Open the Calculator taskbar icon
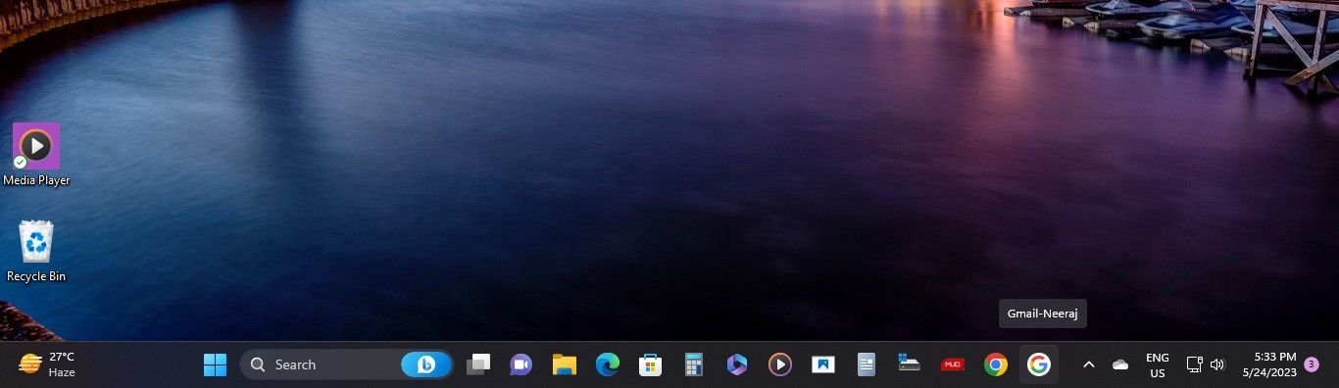Screen dimensions: 1339x388 pos(694,364)
